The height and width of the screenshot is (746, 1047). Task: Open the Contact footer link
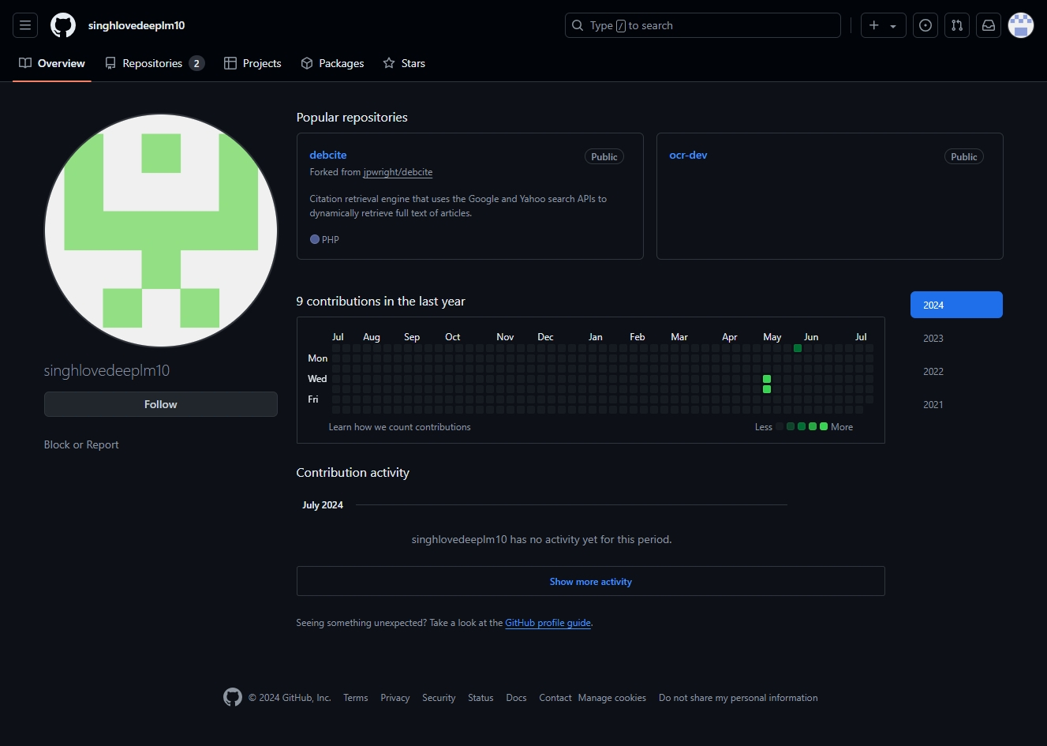(555, 698)
